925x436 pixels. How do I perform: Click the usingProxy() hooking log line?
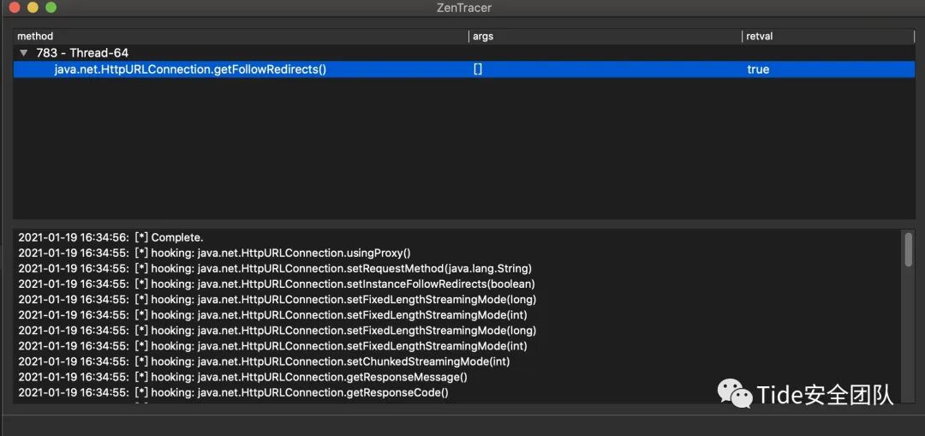point(214,253)
